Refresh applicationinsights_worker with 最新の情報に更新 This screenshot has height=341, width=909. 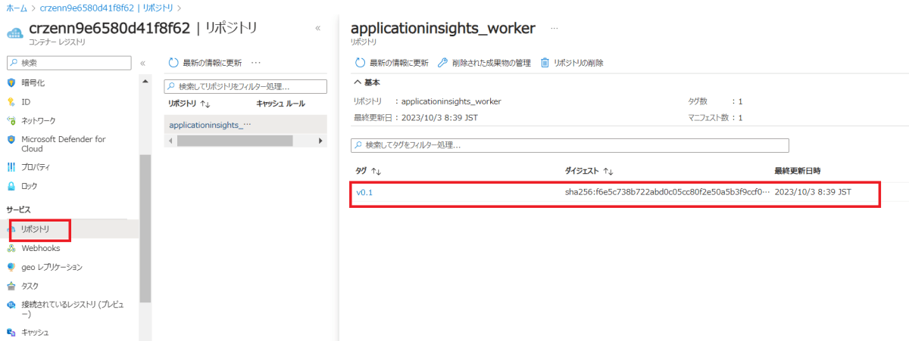[392, 62]
